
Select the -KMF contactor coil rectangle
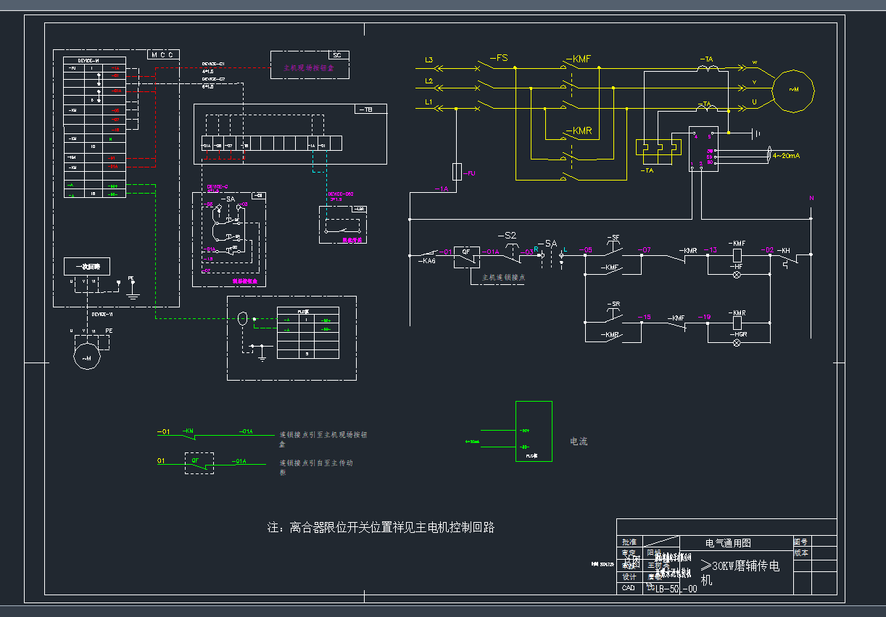click(738, 255)
